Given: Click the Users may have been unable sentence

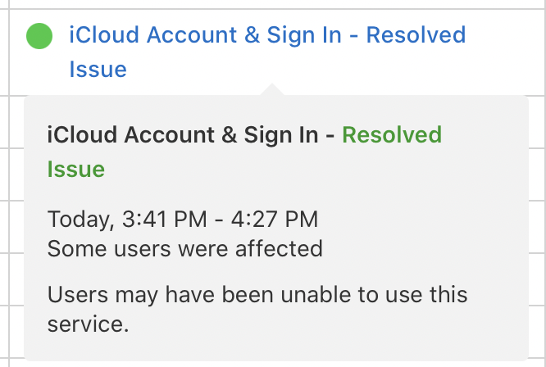Looking at the screenshot, I should point(257,310).
